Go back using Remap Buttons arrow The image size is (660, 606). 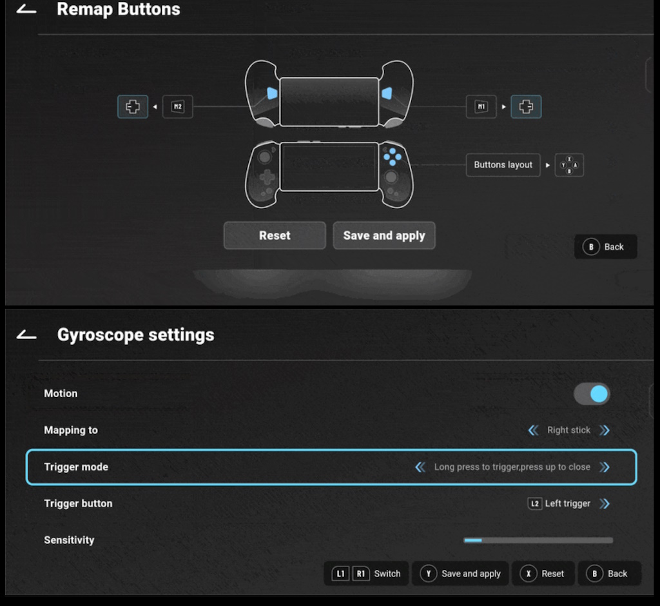point(26,9)
